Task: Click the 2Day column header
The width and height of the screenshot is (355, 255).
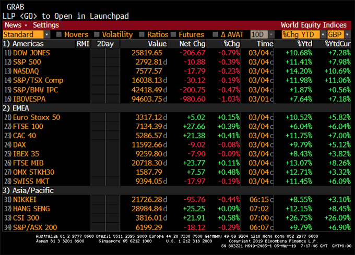Action: pos(105,44)
